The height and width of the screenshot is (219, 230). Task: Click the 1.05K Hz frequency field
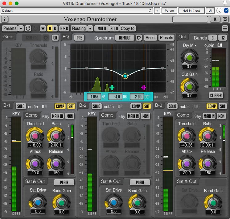[94, 97]
